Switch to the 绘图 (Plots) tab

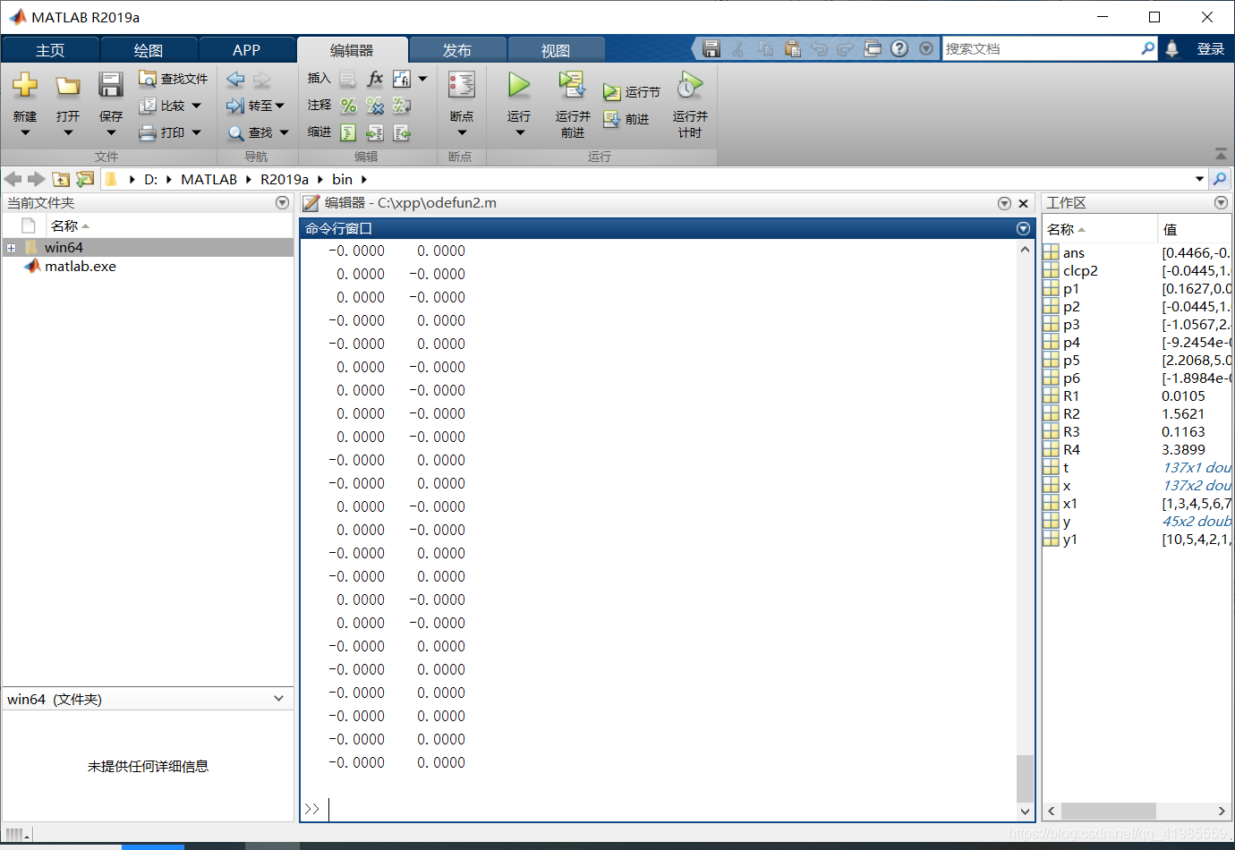coord(149,50)
